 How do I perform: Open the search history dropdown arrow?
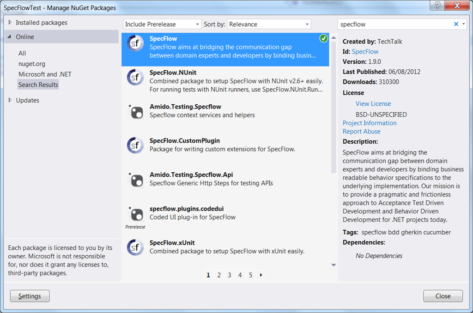(463, 24)
